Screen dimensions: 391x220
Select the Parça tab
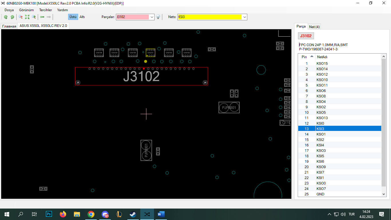(301, 26)
